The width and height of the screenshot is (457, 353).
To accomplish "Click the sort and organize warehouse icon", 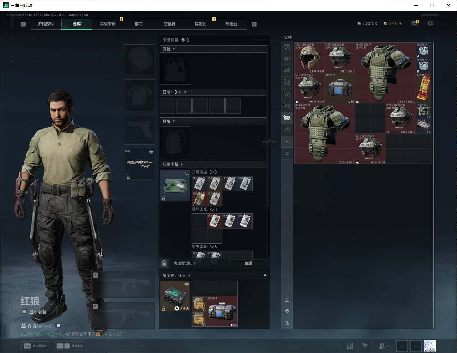I will pos(287,323).
